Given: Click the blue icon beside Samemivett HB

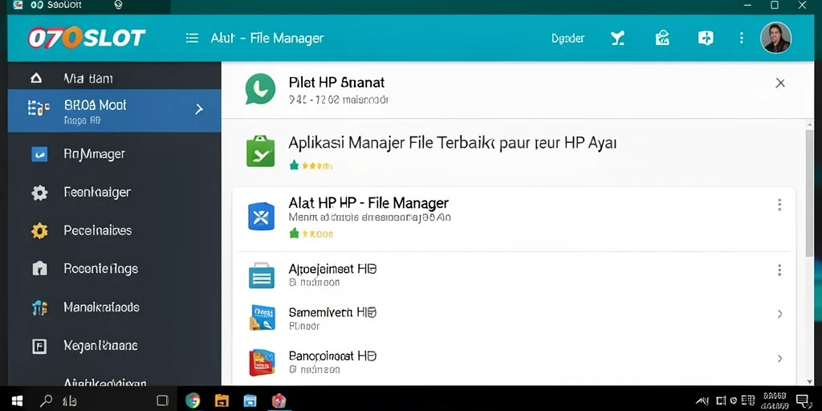Looking at the screenshot, I should pos(262,317).
